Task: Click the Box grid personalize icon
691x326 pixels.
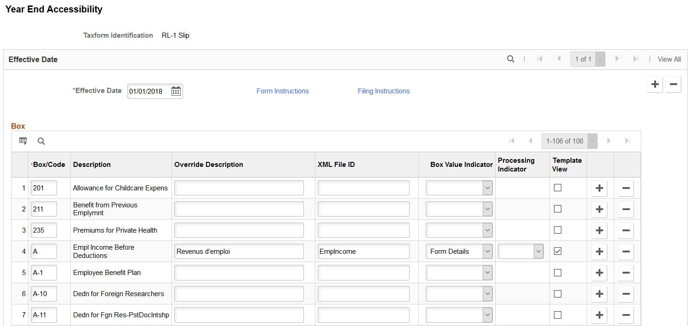Action: tap(23, 141)
